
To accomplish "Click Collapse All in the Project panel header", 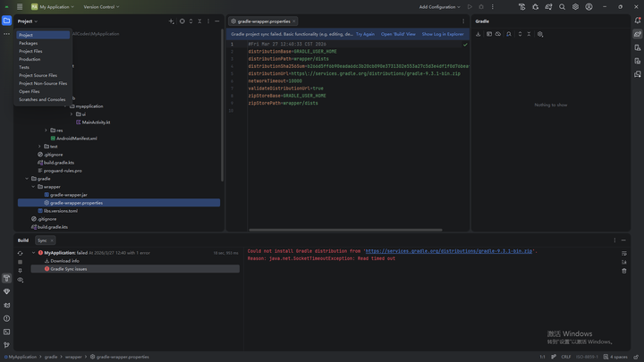I will point(199,21).
